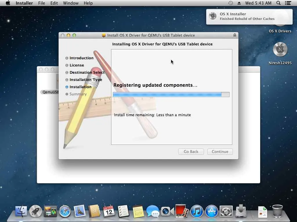Open Contacts address book in Dock
Viewport: 297px width, 222px height.
coord(94,211)
